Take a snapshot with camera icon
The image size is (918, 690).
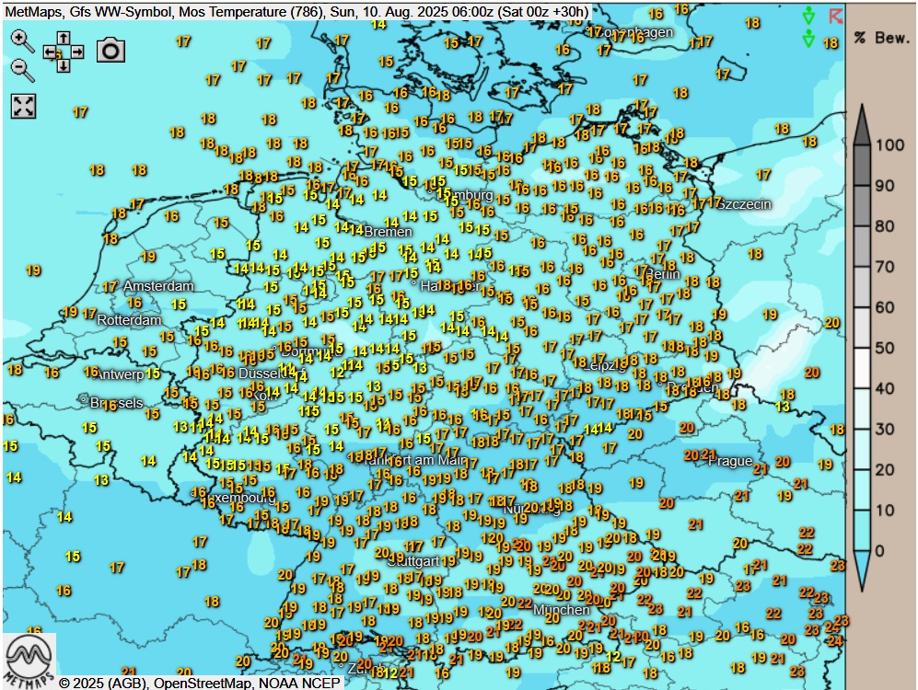pos(110,51)
